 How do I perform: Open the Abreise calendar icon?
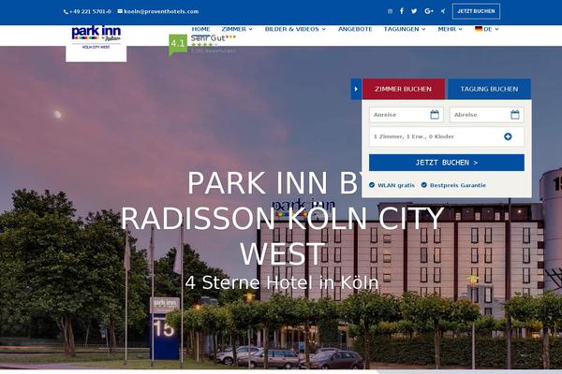click(x=515, y=114)
